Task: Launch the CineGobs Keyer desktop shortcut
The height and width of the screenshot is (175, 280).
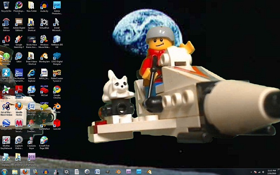Action: [x=32, y=143]
